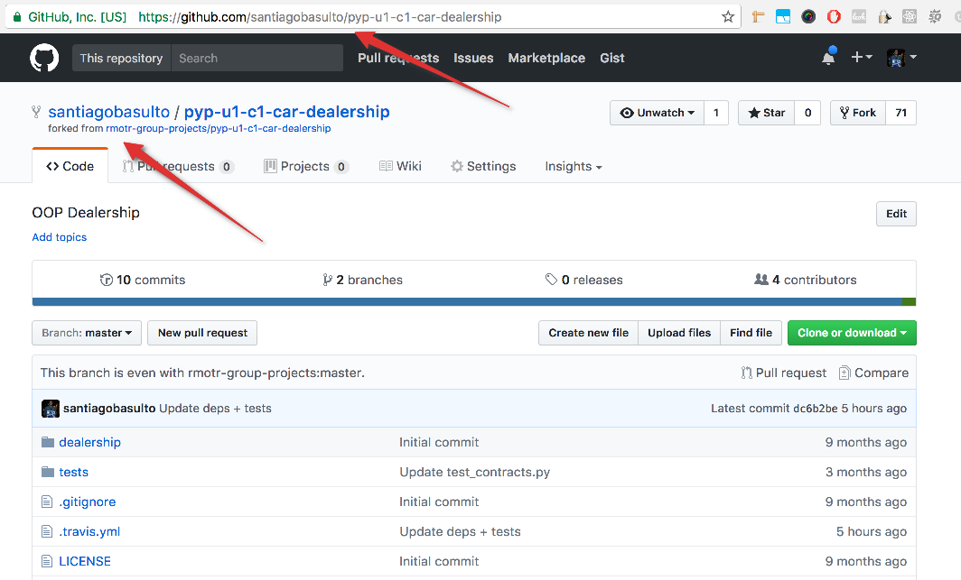Open the tests folder

tap(73, 473)
